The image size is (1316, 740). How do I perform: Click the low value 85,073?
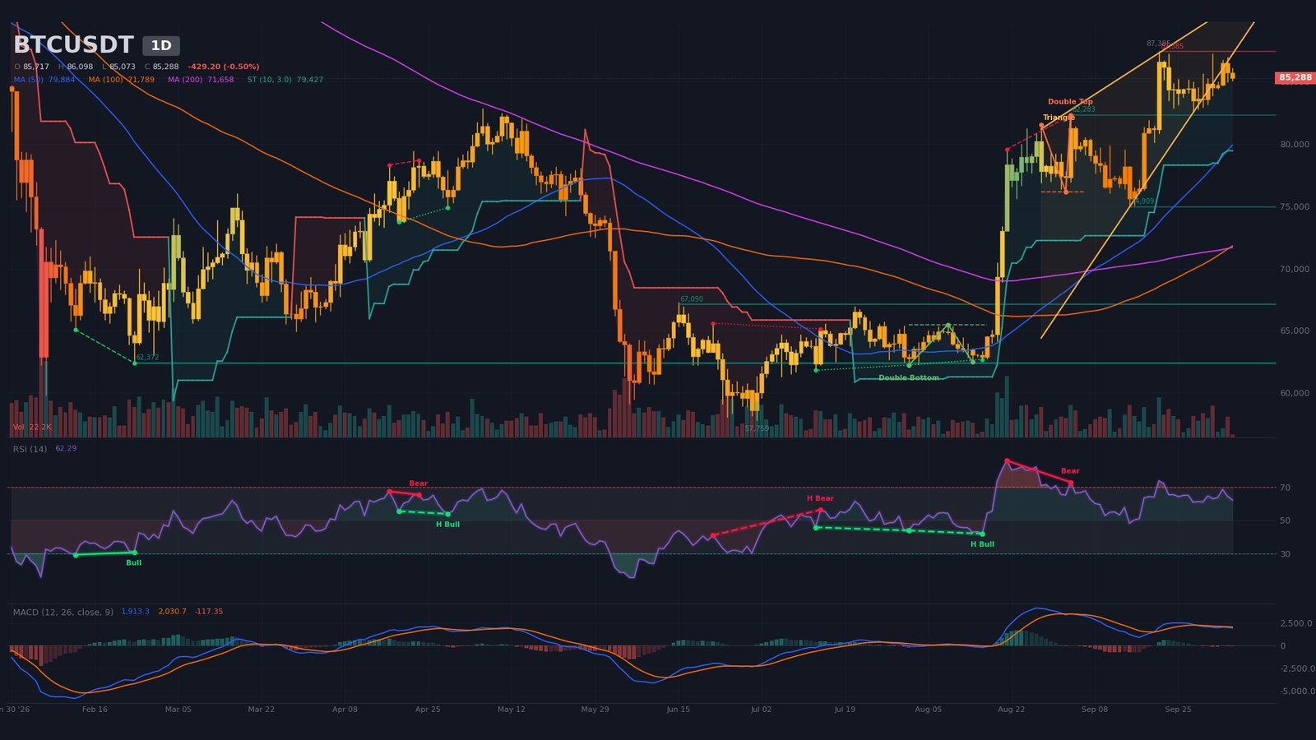(123, 67)
